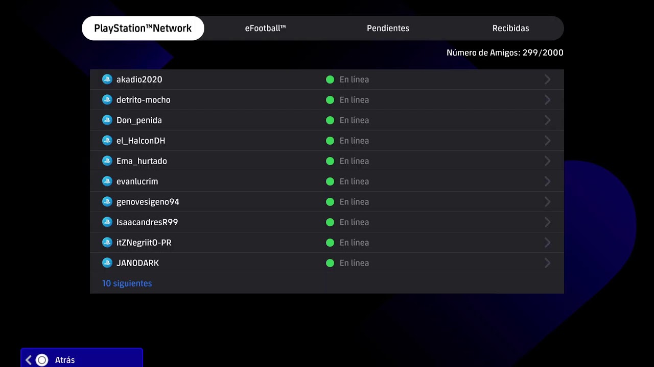Expand Ema_hurtado using the right chevron

click(547, 161)
